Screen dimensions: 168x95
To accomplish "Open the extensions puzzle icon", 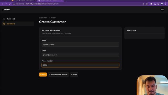I will [x=151, y=4].
